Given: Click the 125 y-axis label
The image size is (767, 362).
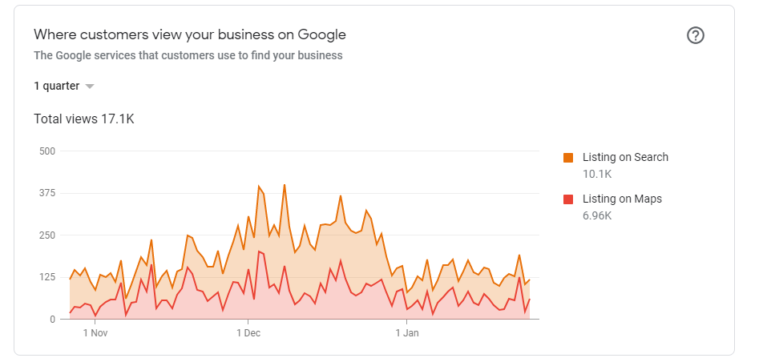Looking at the screenshot, I should coord(47,277).
